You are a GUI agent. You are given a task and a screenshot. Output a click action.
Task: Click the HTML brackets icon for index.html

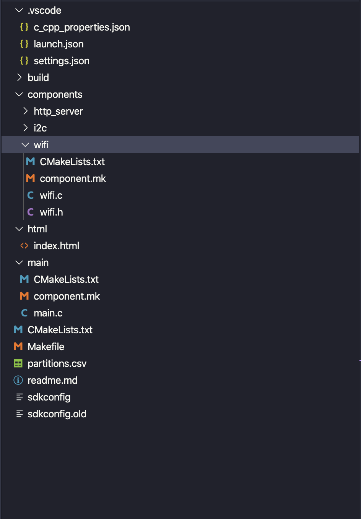24,246
